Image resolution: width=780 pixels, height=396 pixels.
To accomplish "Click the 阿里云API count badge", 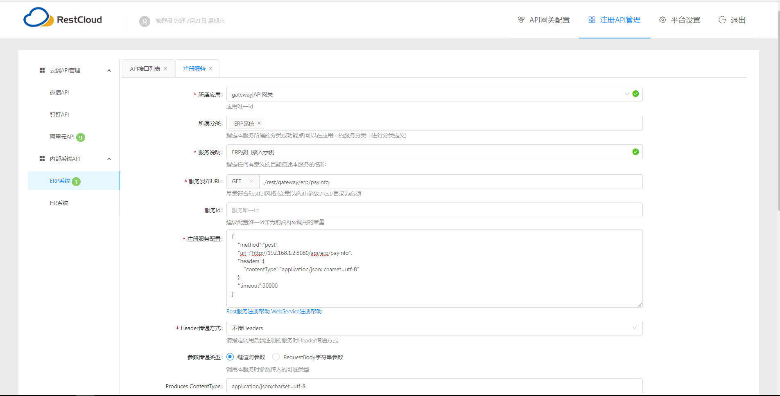I will point(81,137).
